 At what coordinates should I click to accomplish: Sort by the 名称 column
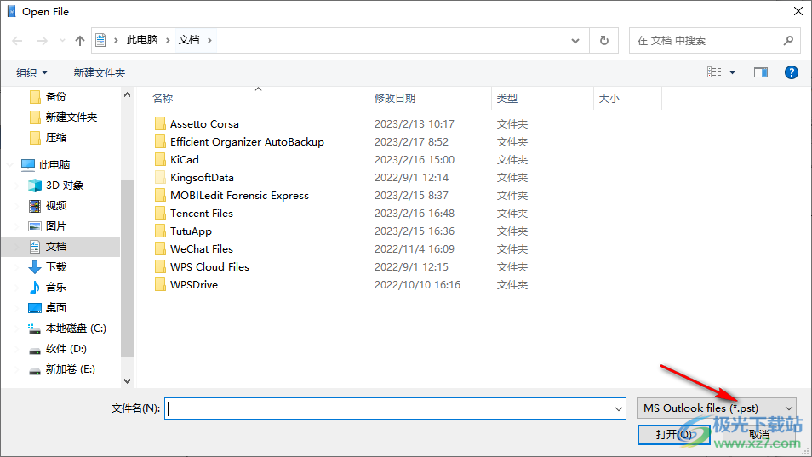(x=163, y=99)
